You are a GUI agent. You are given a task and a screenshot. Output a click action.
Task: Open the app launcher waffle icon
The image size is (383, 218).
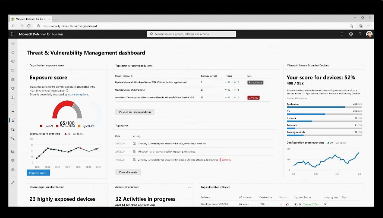[13, 34]
